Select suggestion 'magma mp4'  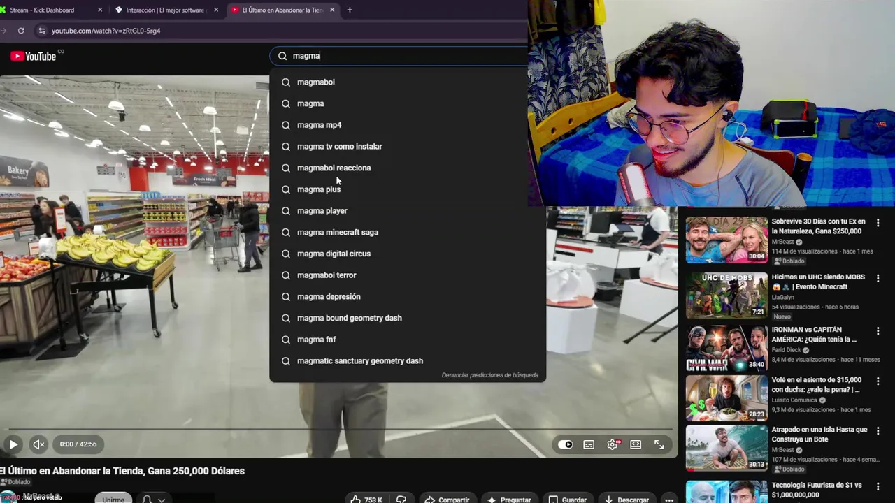408,125
